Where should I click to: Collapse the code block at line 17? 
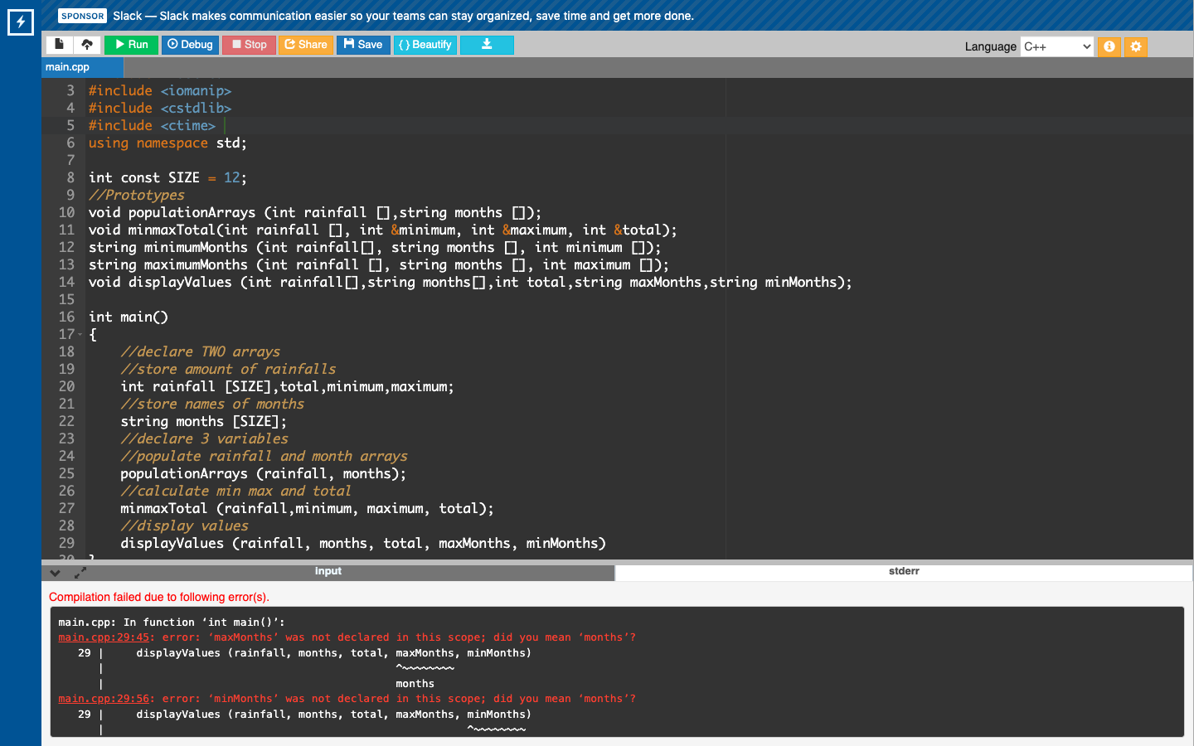[x=80, y=334]
